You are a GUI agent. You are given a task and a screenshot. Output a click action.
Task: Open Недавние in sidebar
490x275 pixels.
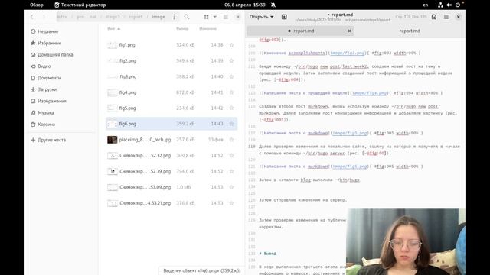click(44, 31)
